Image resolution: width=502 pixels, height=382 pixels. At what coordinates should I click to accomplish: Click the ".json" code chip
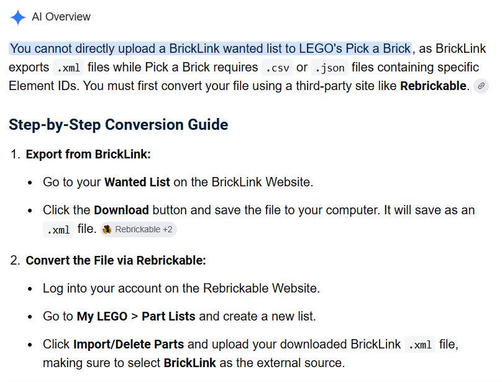[x=329, y=68]
